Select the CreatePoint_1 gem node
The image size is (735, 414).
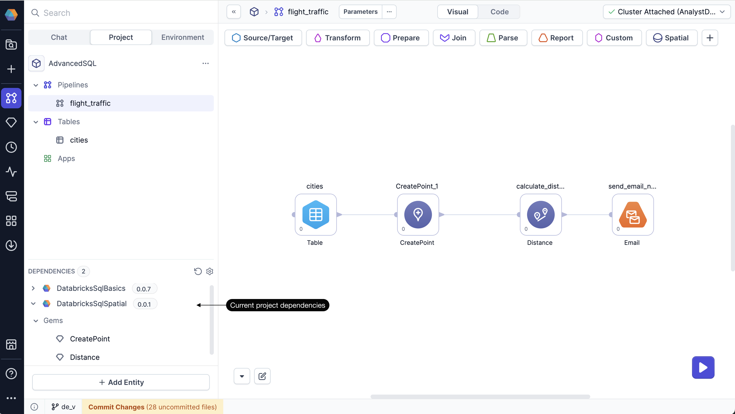(x=418, y=215)
